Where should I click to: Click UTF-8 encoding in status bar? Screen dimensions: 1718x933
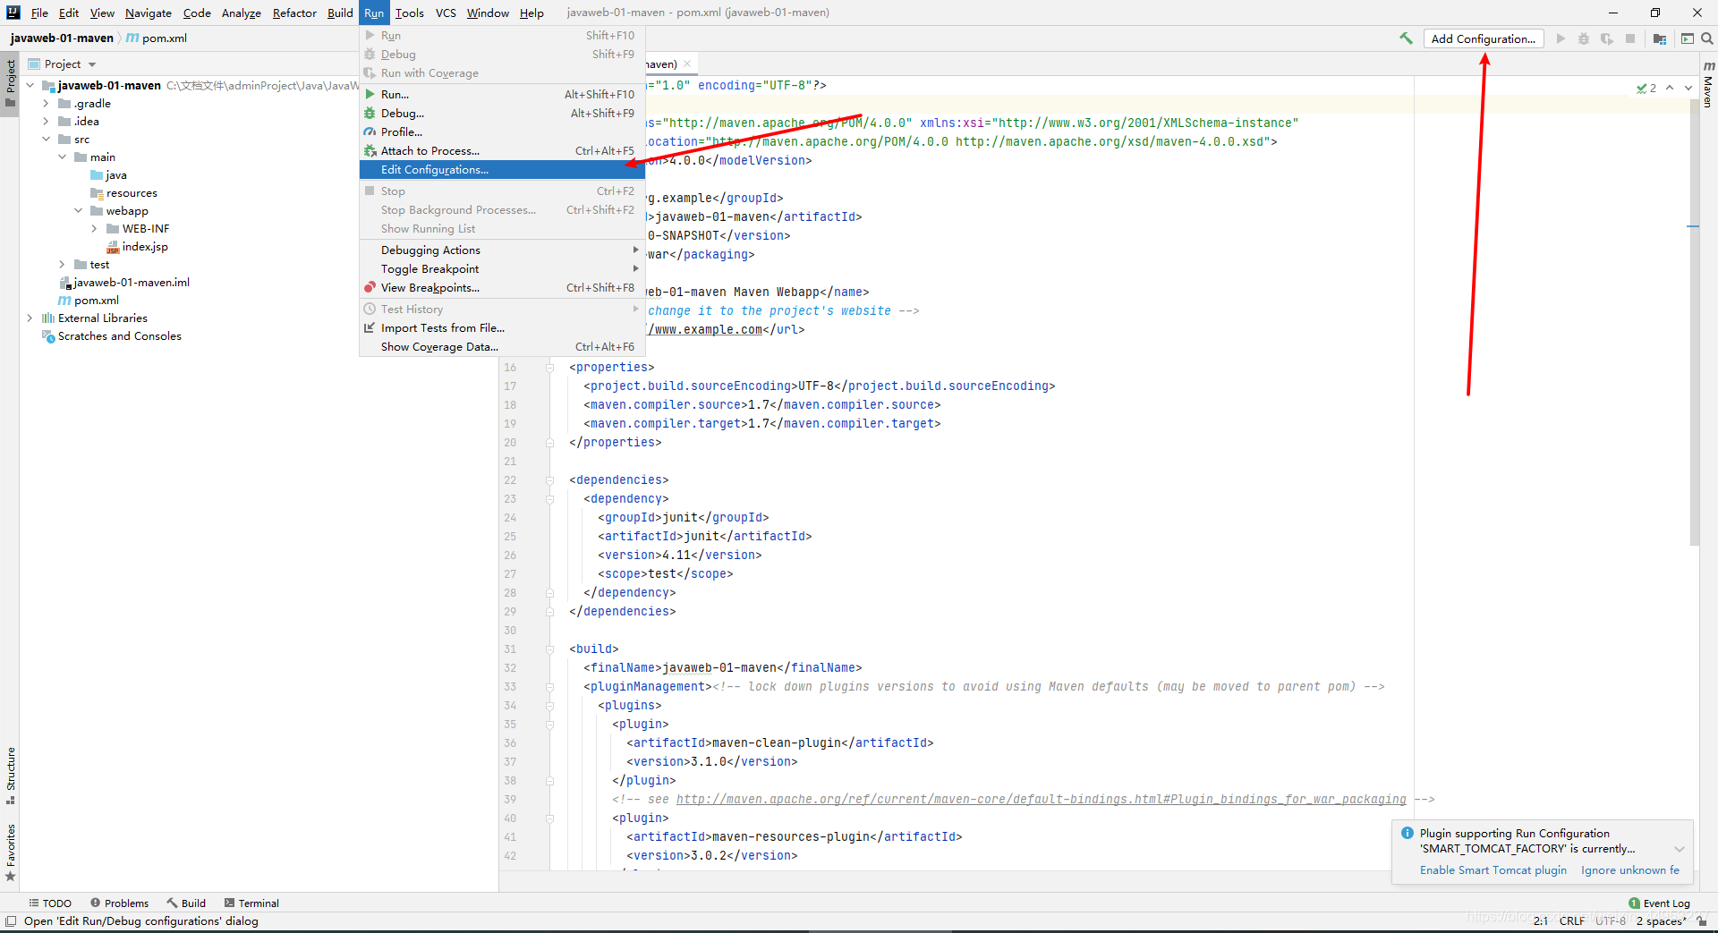click(1611, 921)
